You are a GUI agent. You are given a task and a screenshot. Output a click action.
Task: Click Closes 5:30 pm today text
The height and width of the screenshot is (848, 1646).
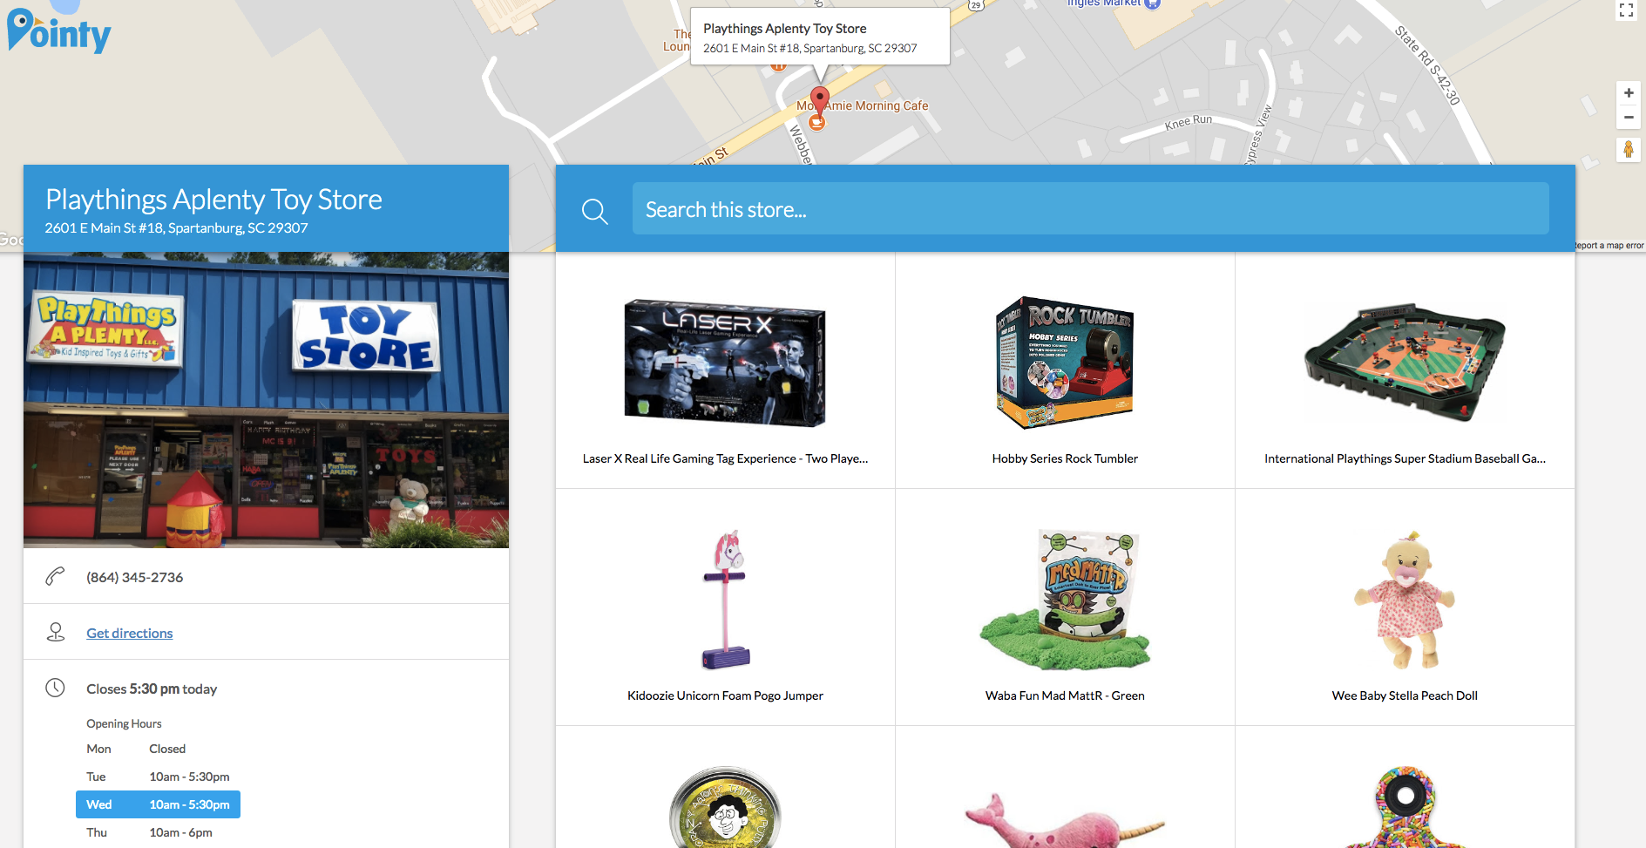(152, 689)
